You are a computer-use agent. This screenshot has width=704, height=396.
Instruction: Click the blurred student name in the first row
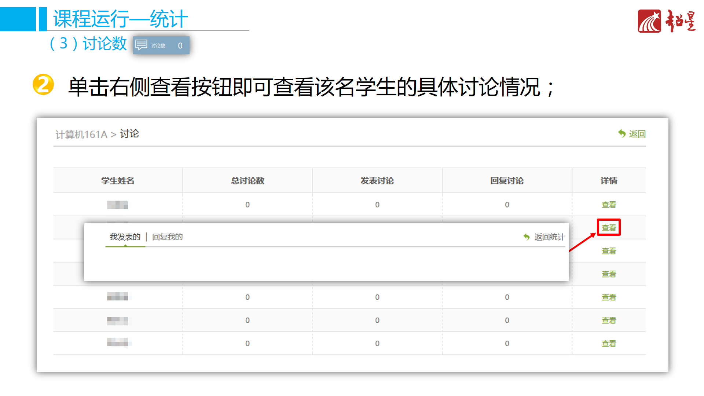[117, 205]
